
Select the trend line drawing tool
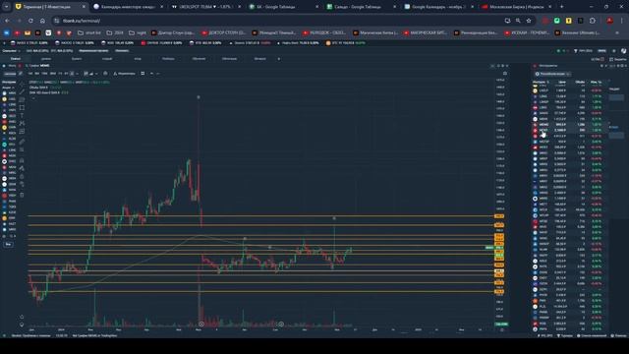pyautogui.click(x=22, y=91)
